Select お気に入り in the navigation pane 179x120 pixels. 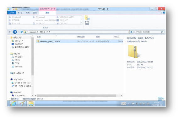tap(17, 37)
